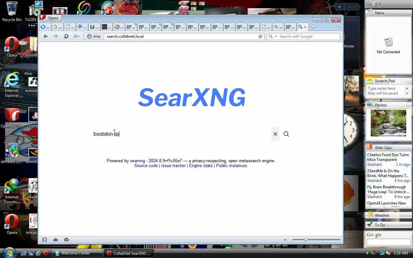Go forward with the Opera forward arrow

point(55,36)
